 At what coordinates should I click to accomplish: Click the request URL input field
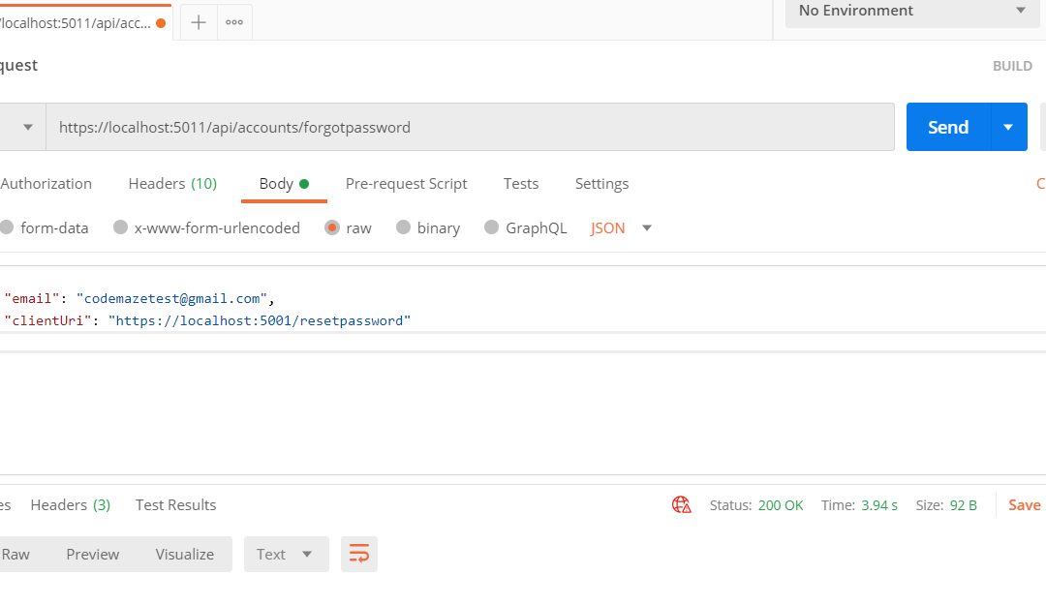[470, 127]
